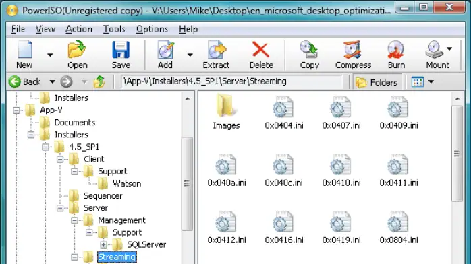Select Watson folder in tree
The image size is (471, 264).
coord(127,183)
